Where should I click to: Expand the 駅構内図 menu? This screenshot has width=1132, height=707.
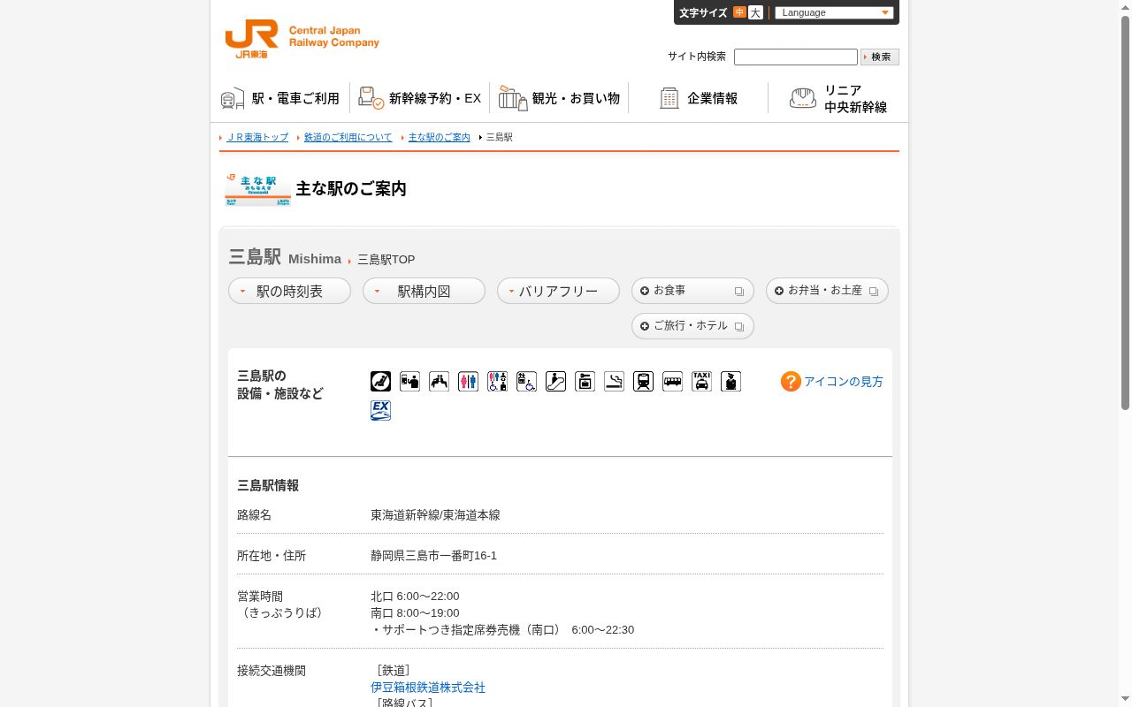pos(424,291)
